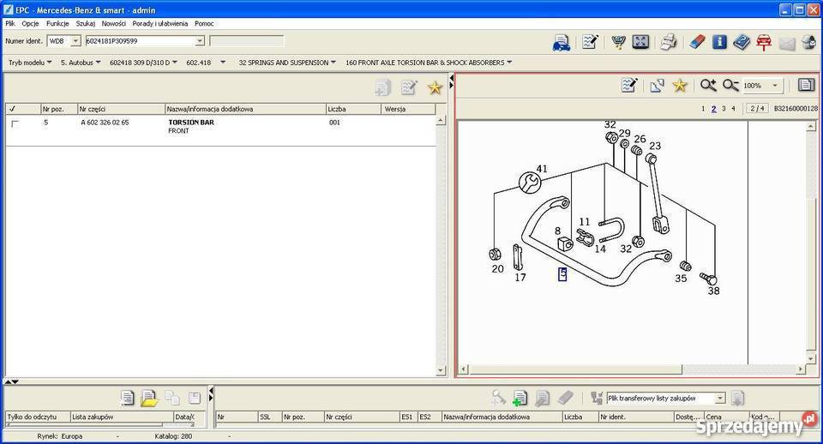Image resolution: width=823 pixels, height=444 pixels.
Task: Select callout 23 in diagram
Action: click(655, 146)
